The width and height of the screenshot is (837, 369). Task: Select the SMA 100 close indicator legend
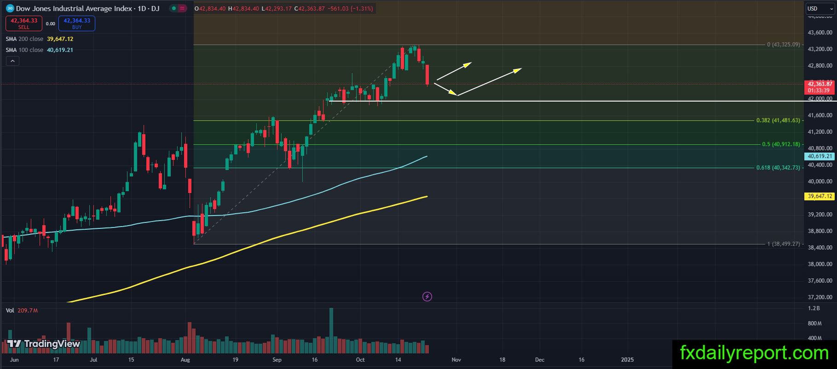40,50
